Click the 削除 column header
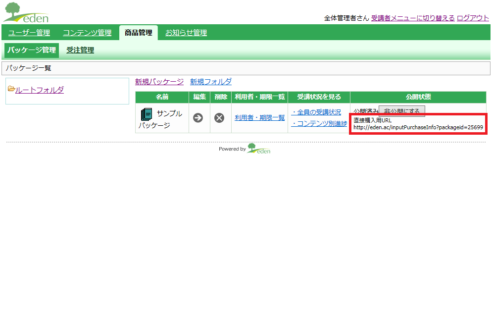This screenshot has height=311, width=492. [x=221, y=97]
